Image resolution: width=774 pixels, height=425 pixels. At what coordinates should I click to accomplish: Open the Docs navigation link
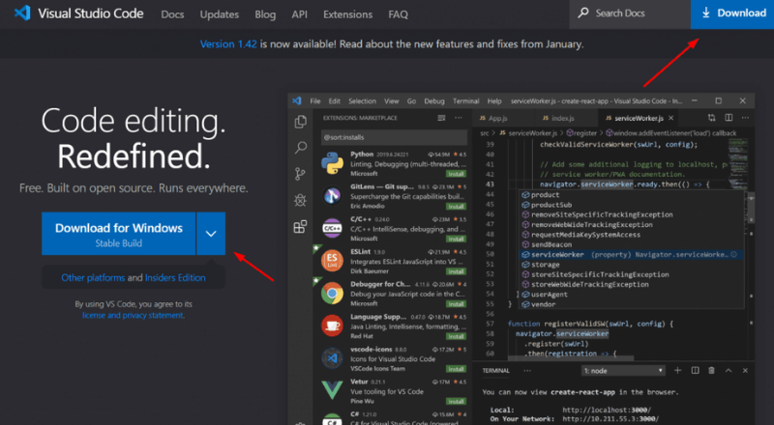coord(172,14)
